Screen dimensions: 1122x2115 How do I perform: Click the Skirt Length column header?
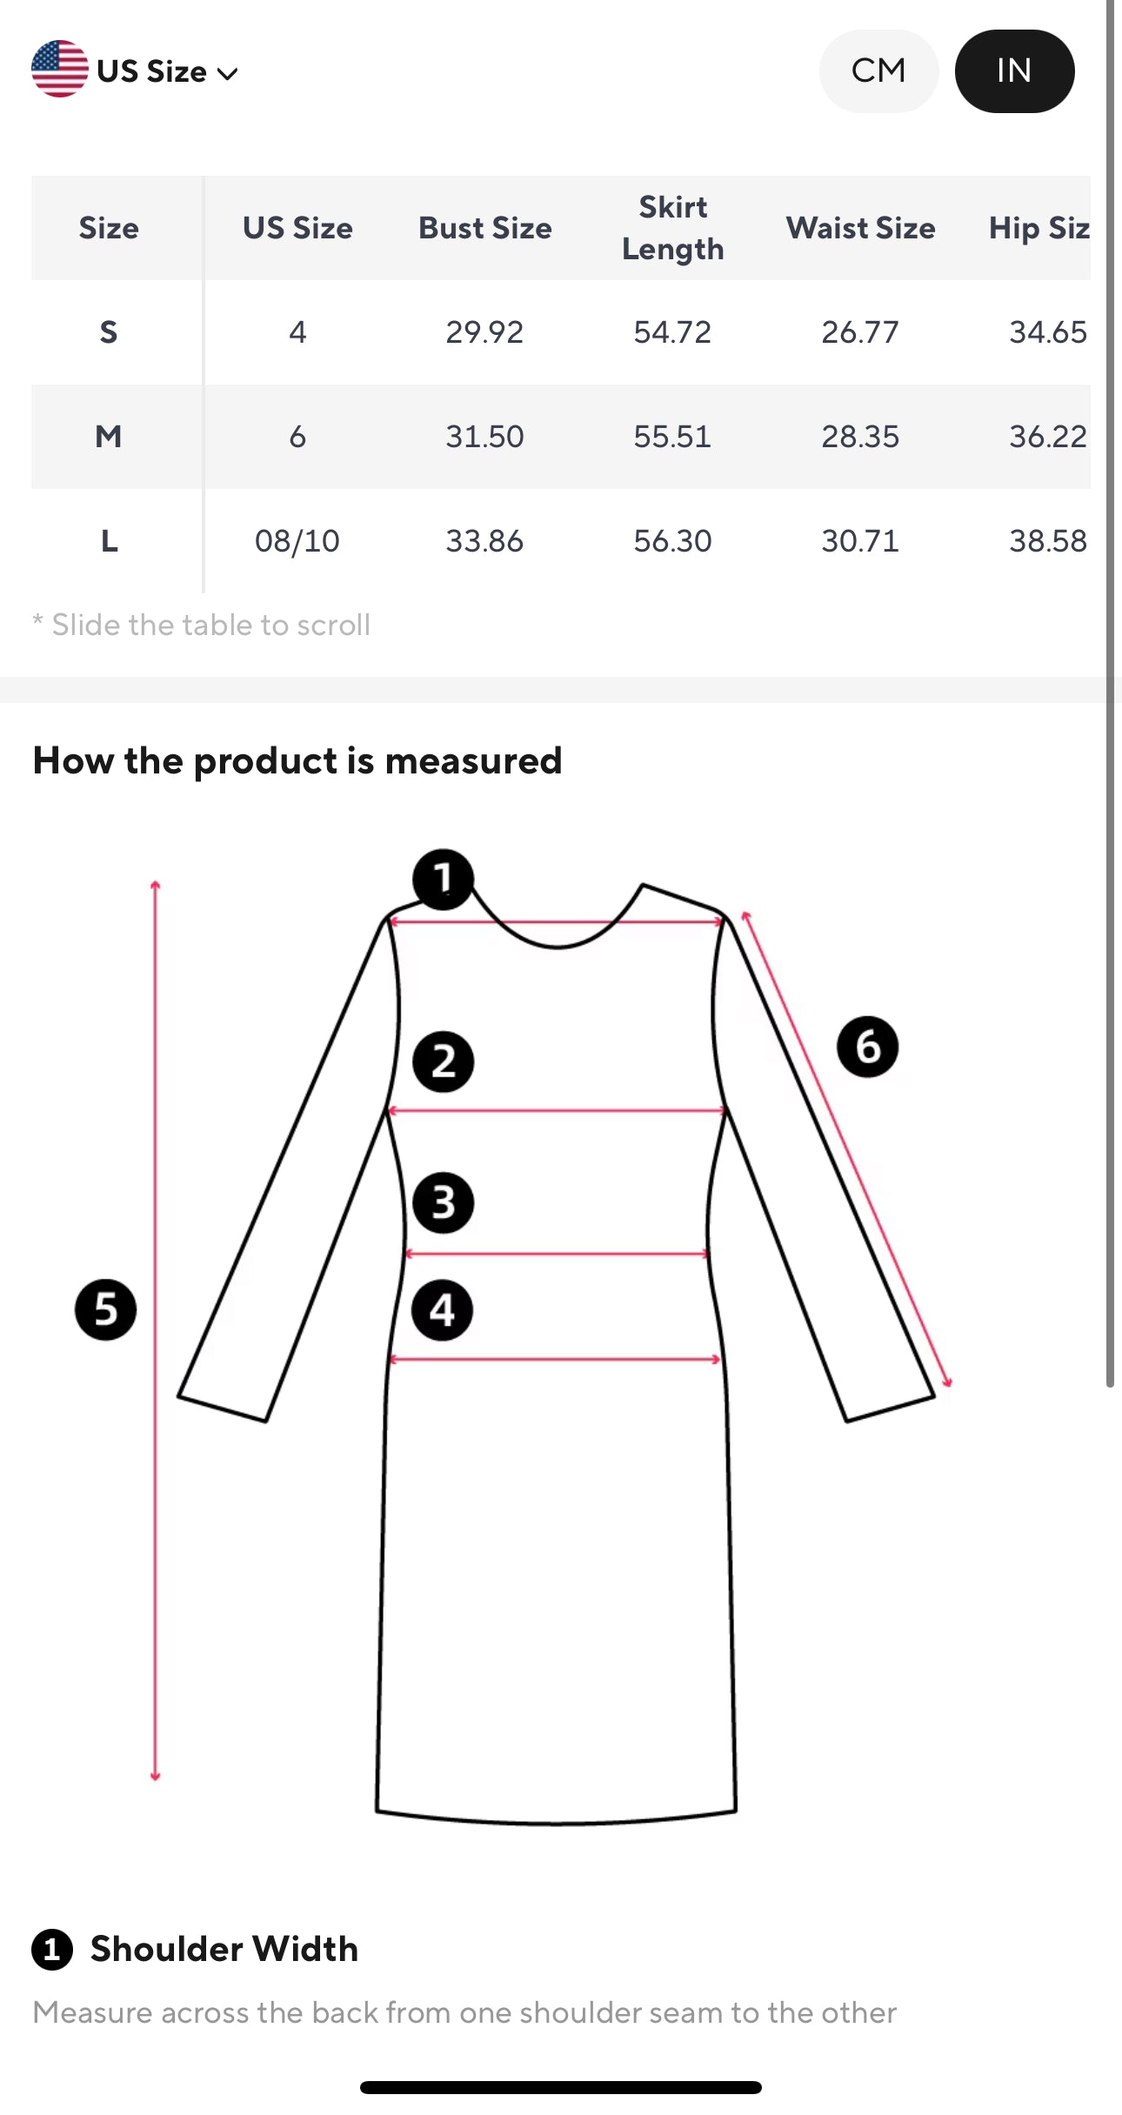[672, 228]
